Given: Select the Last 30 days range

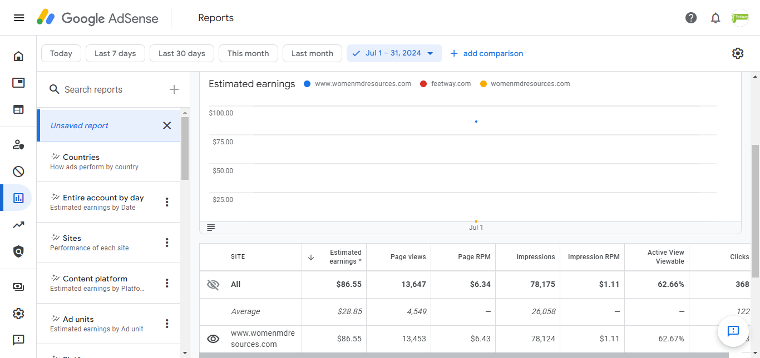Looking at the screenshot, I should click(182, 53).
